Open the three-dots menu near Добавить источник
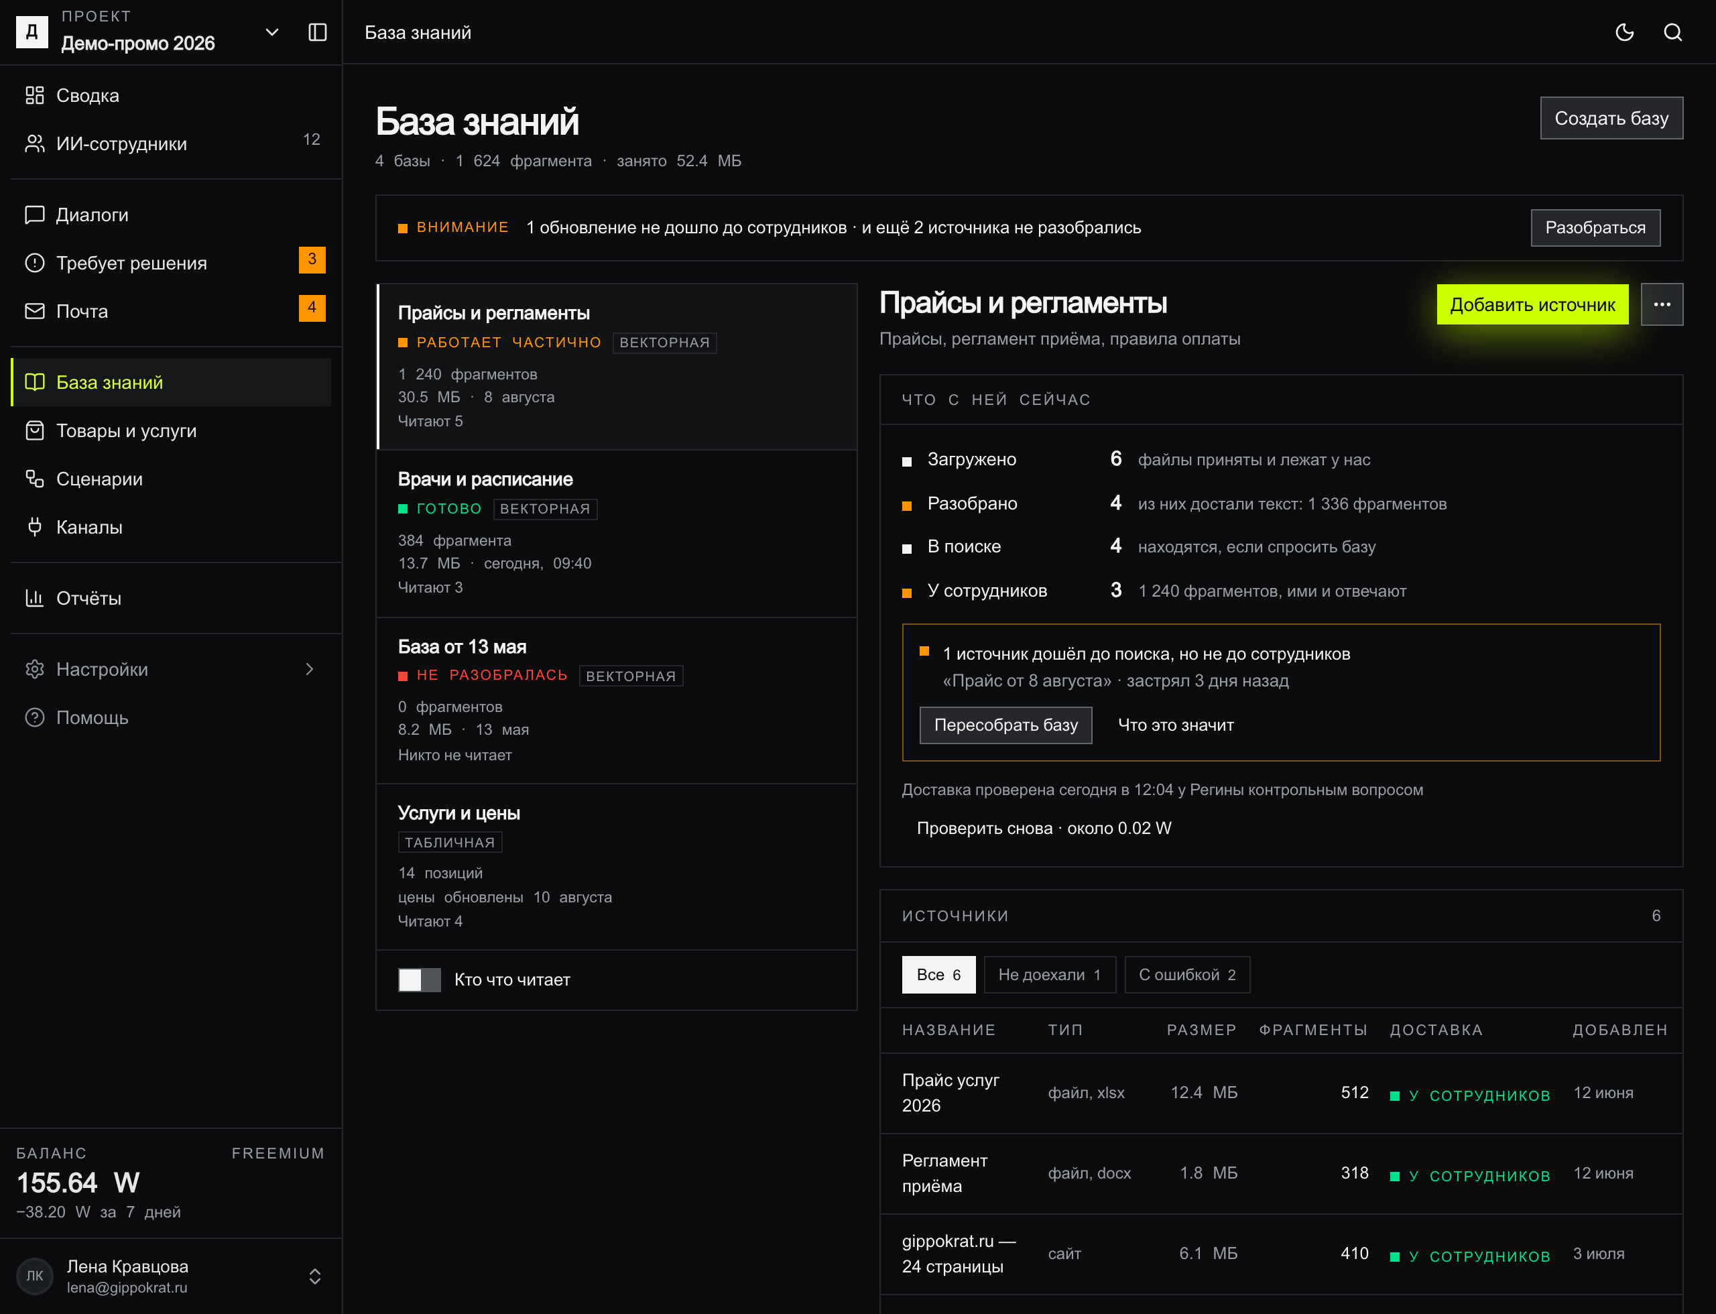The width and height of the screenshot is (1716, 1314). [1661, 304]
